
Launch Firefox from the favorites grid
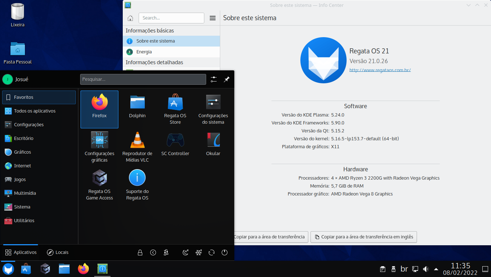(99, 109)
